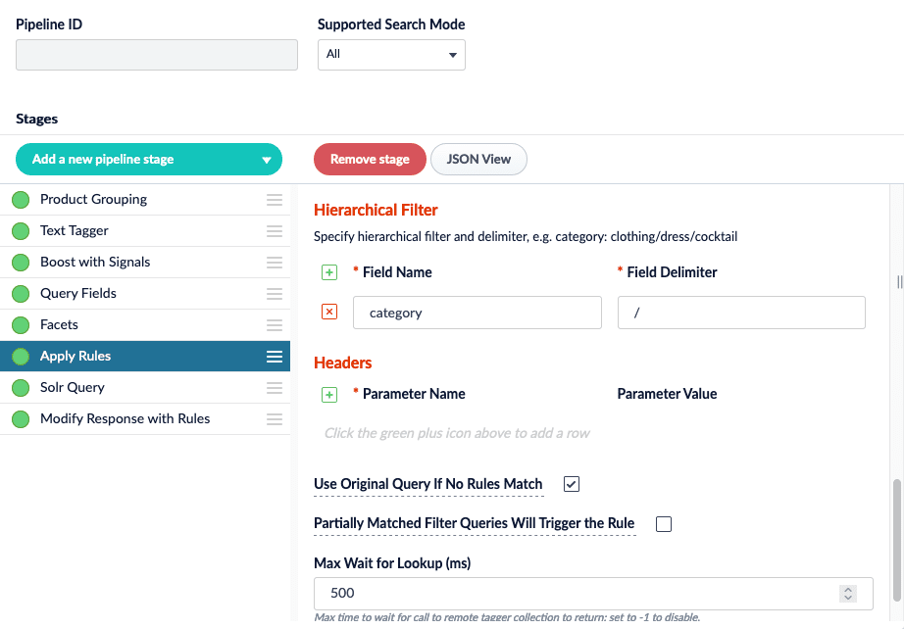Click the Field Delimiter input field

(741, 314)
